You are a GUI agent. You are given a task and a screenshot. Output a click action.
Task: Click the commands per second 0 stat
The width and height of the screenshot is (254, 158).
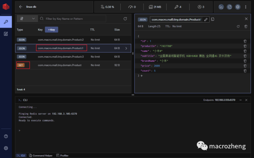(132, 7)
